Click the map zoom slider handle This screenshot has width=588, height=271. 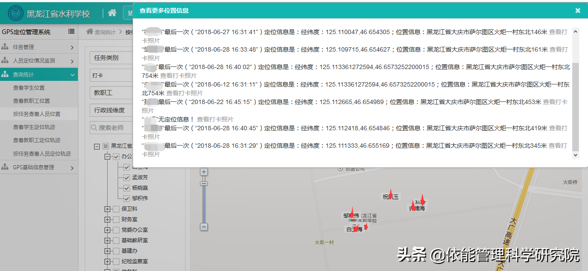(203, 184)
